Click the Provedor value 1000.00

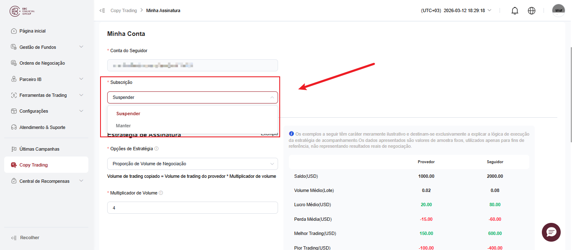[x=426, y=176]
